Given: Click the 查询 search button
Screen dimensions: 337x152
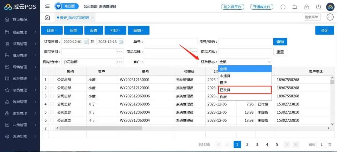Looking at the screenshot, I should 280,42.
